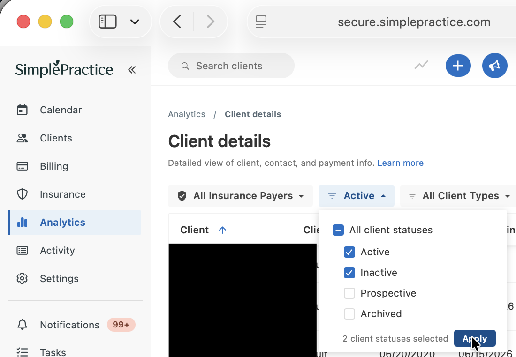Click the 99+ notifications badge
This screenshot has height=357, width=516.
[x=121, y=325]
